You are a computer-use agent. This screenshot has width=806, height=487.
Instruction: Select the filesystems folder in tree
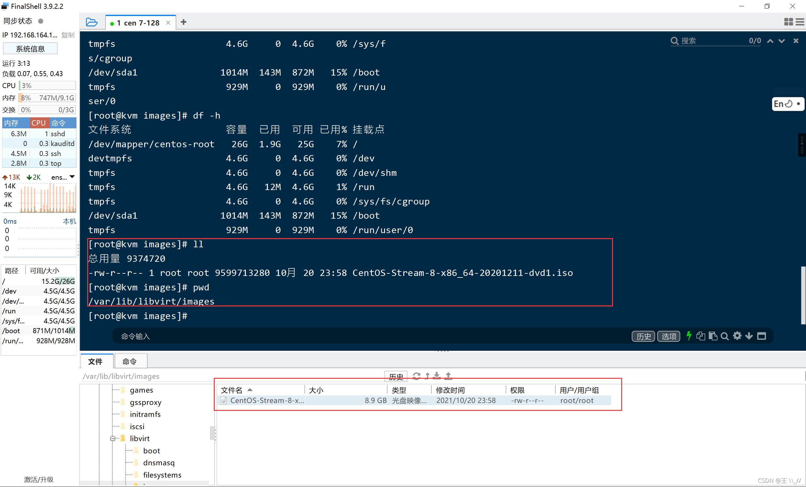162,475
